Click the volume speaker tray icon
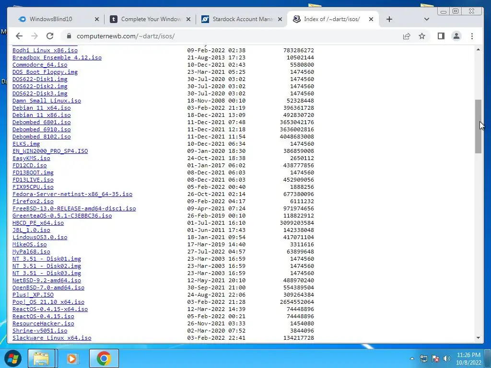This screenshot has width=491, height=368. coord(447,358)
